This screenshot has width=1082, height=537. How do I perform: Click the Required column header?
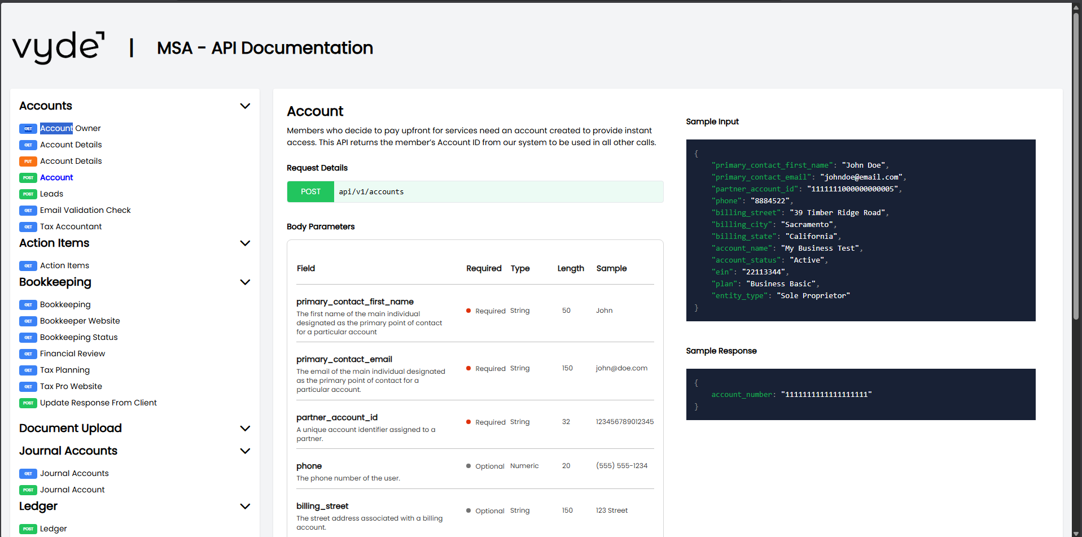coord(484,268)
